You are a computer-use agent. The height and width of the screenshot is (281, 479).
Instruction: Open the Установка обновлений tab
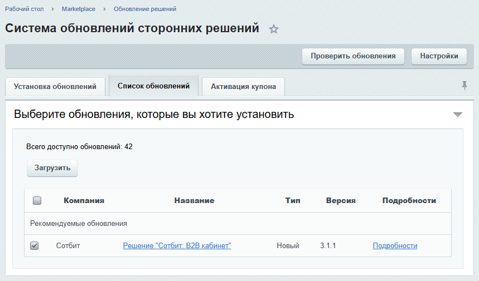(x=55, y=87)
